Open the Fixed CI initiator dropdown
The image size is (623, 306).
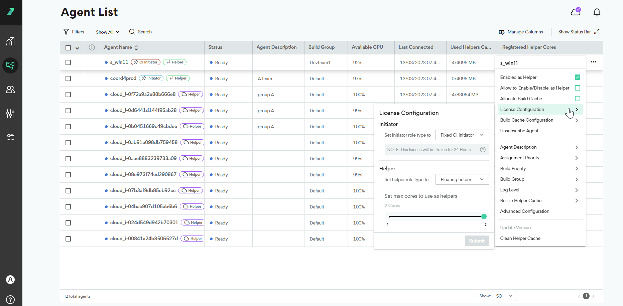pos(462,135)
